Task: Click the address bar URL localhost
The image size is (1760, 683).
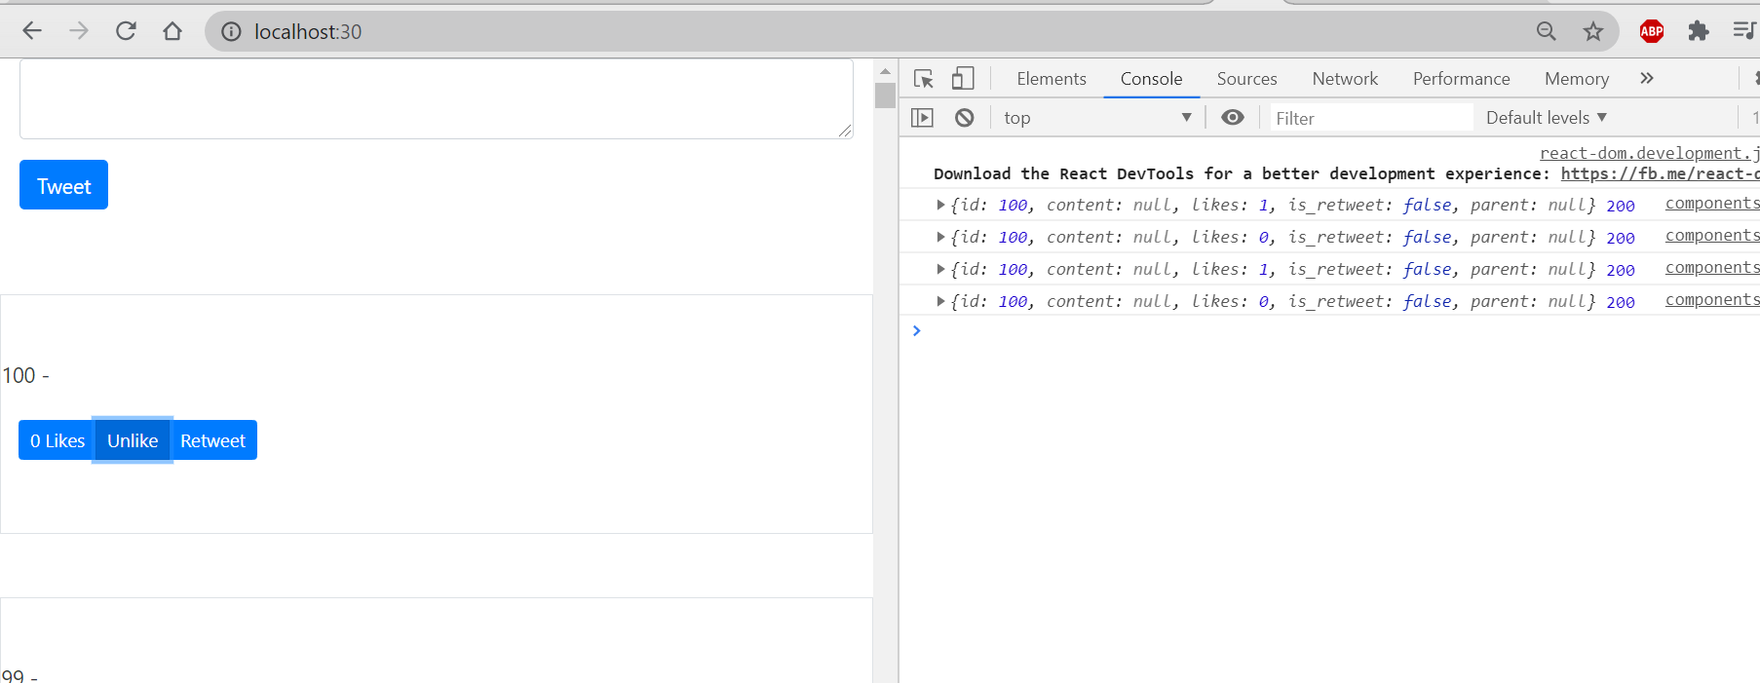Action: tap(308, 32)
